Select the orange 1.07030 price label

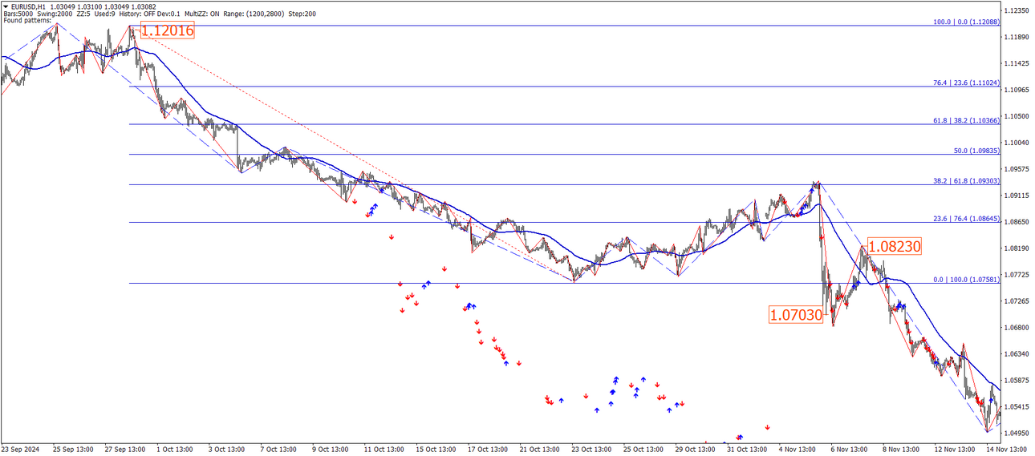point(796,315)
